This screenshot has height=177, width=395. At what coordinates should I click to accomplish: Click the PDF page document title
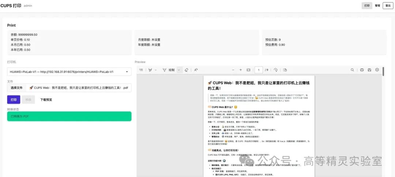[x=258, y=85]
